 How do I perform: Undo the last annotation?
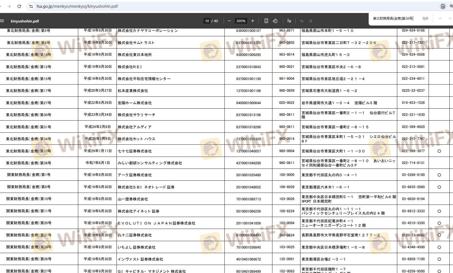(302, 21)
